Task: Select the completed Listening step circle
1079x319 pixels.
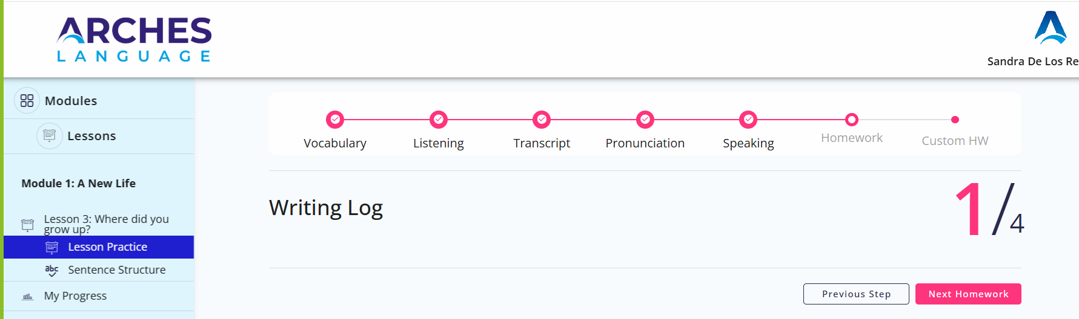Action: point(439,120)
